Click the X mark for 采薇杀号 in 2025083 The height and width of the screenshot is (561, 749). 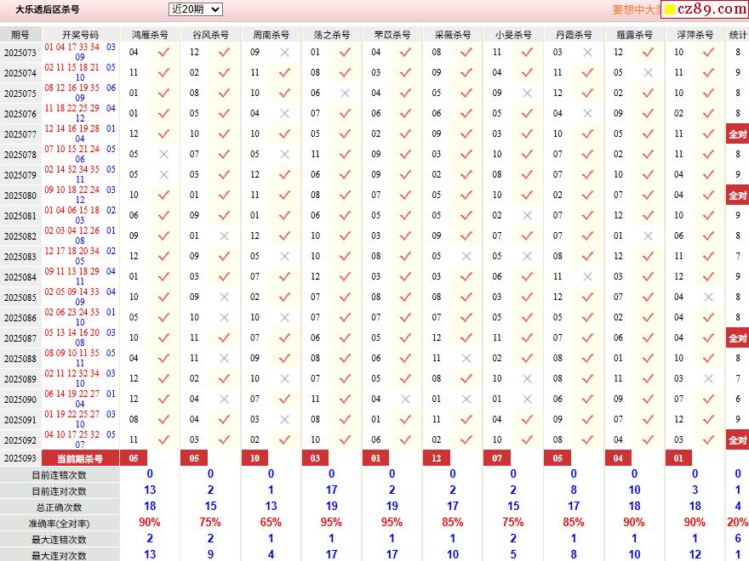click(466, 257)
